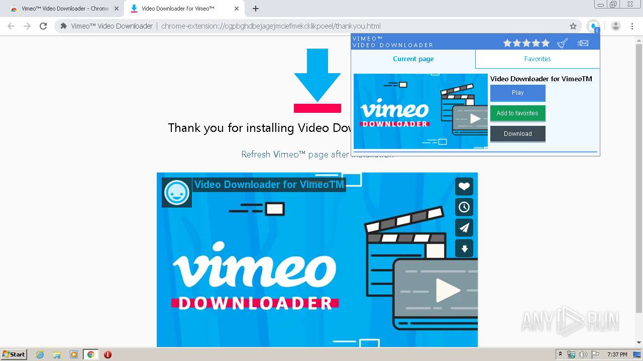The image size is (643, 361).
Task: Open Chrome's three-dot menu
Action: [632, 26]
